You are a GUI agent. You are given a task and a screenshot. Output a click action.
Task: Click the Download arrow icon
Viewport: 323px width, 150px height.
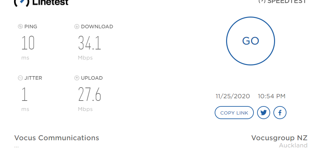(x=77, y=26)
